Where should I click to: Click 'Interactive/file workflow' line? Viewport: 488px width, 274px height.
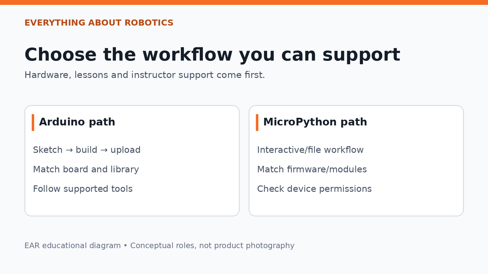click(x=310, y=150)
